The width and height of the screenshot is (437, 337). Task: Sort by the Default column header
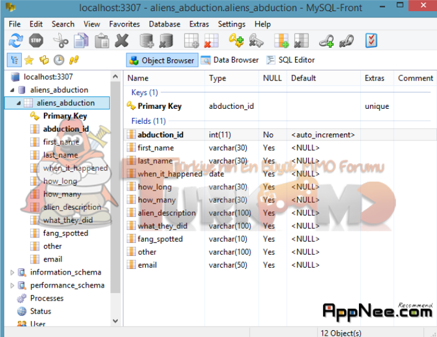click(x=324, y=78)
